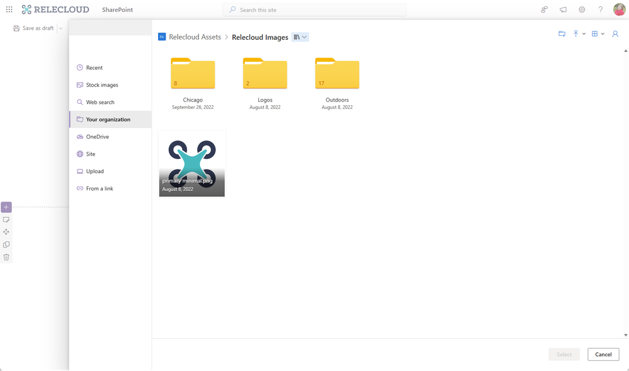The image size is (629, 371).
Task: Click the Relecloud Images breadcrumb
Action: coord(260,37)
